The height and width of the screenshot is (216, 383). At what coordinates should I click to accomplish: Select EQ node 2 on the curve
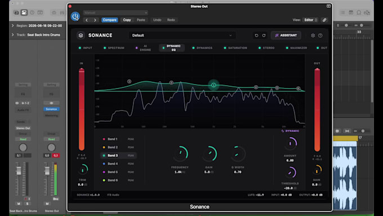(x=171, y=83)
